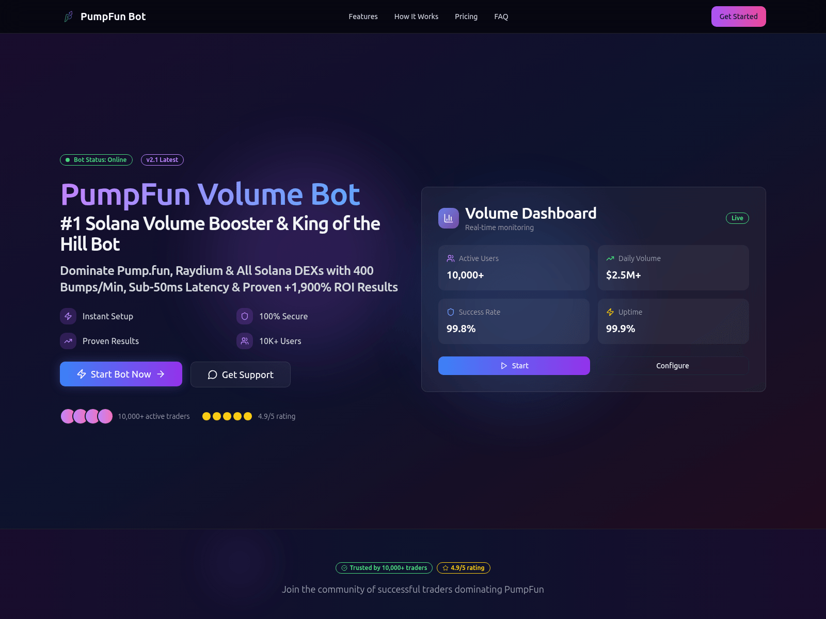Click the fifth yellow rating star

click(248, 416)
